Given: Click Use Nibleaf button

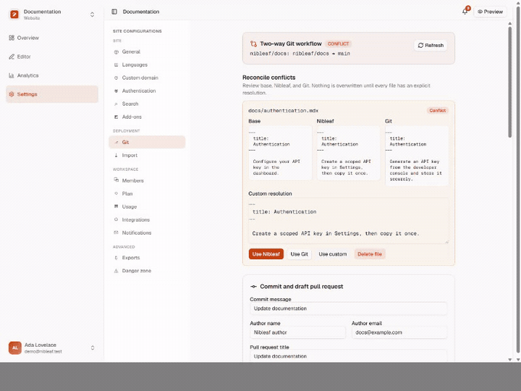Looking at the screenshot, I should coord(266,254).
